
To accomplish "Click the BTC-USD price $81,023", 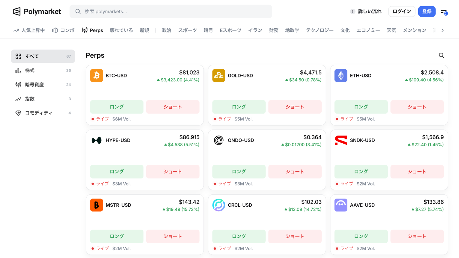I will (x=189, y=73).
